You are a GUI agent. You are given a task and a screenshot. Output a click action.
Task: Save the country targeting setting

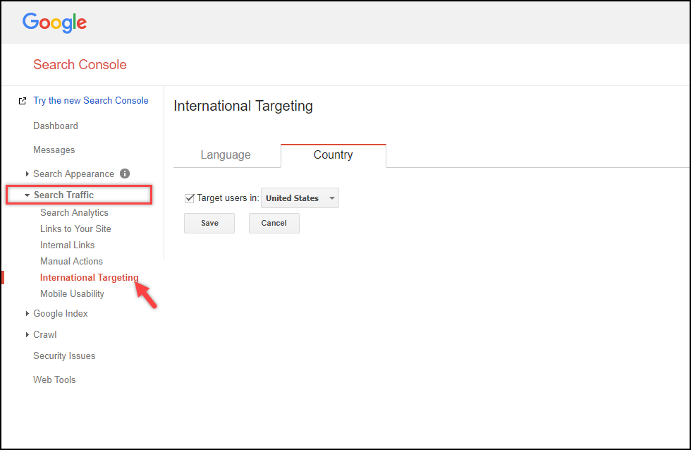209,223
